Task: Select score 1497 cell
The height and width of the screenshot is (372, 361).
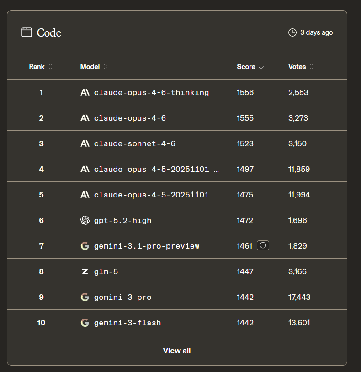Action: [x=245, y=169]
